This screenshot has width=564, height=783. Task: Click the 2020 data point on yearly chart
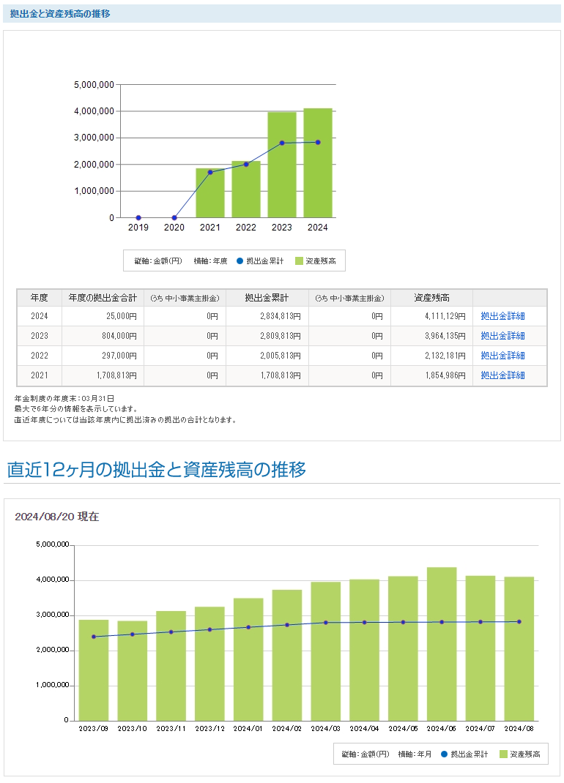(174, 217)
